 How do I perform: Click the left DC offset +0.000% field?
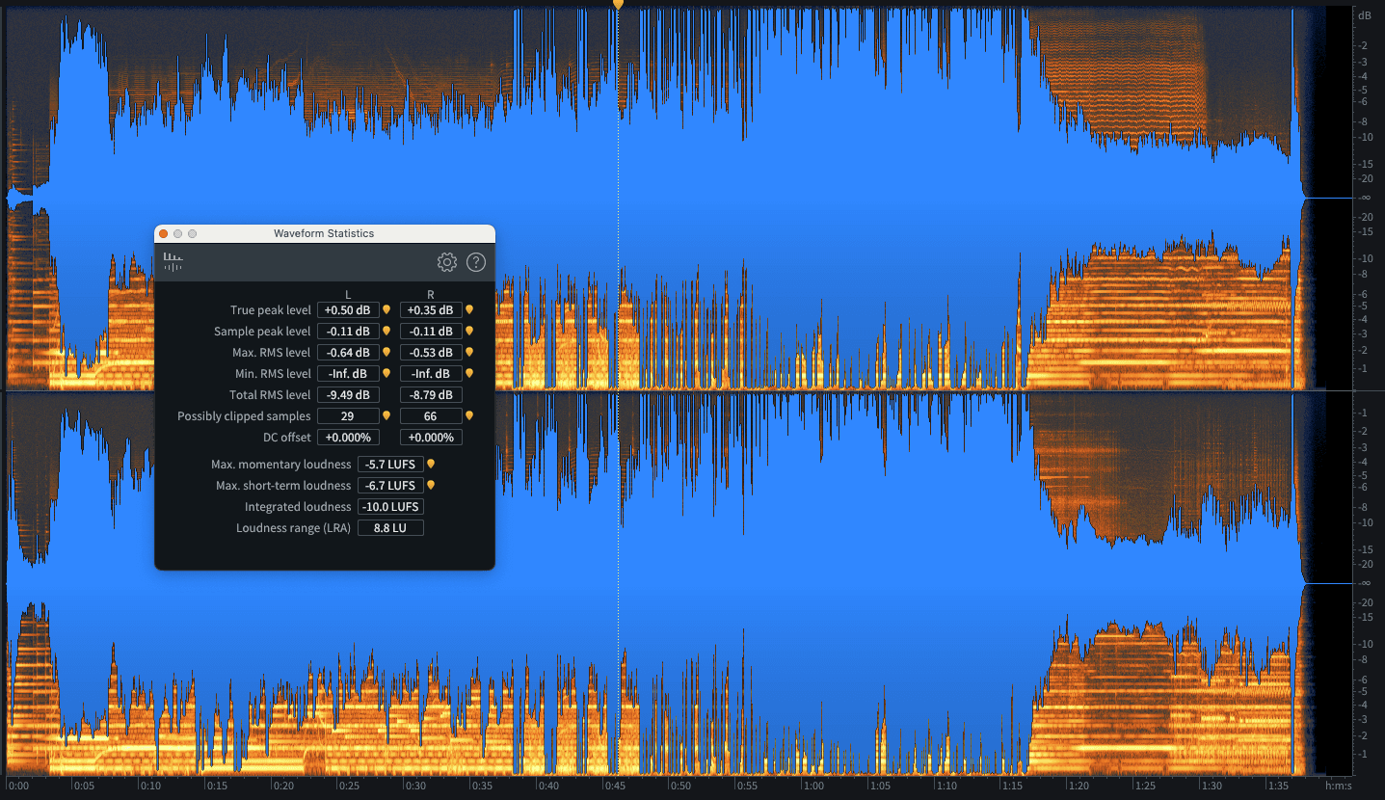[x=348, y=437]
